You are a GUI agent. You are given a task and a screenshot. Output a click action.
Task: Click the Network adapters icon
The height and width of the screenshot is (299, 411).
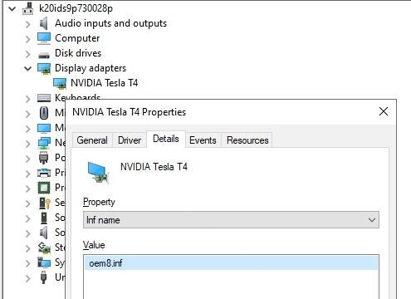[x=44, y=143]
